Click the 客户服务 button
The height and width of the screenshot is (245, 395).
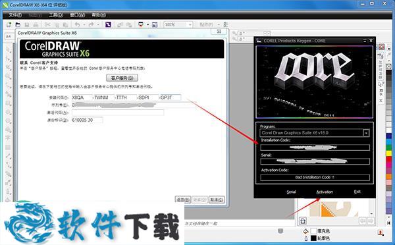coord(122,78)
